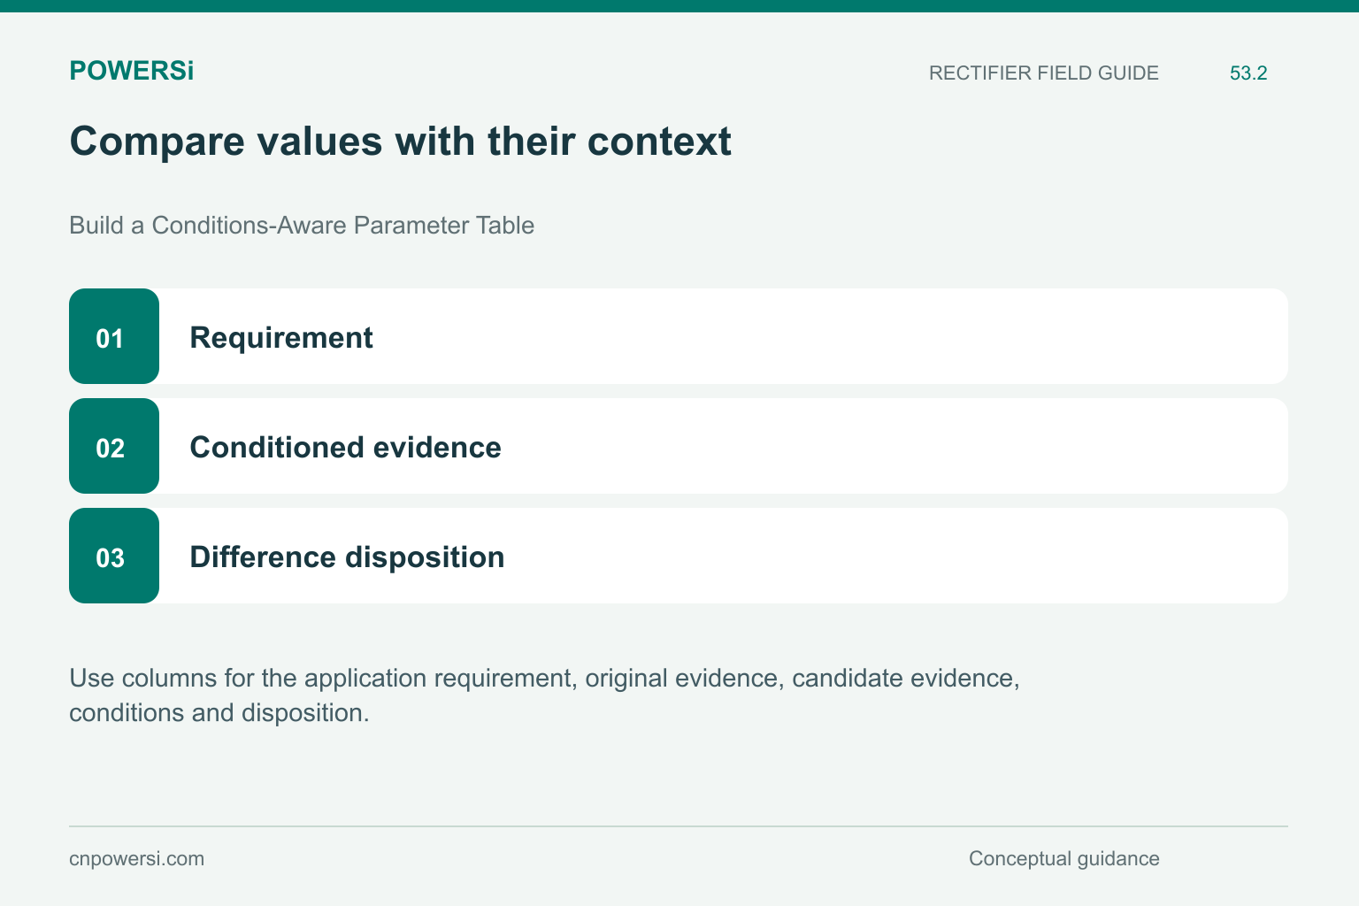Open the cnpowersi.com footer link

tap(136, 858)
